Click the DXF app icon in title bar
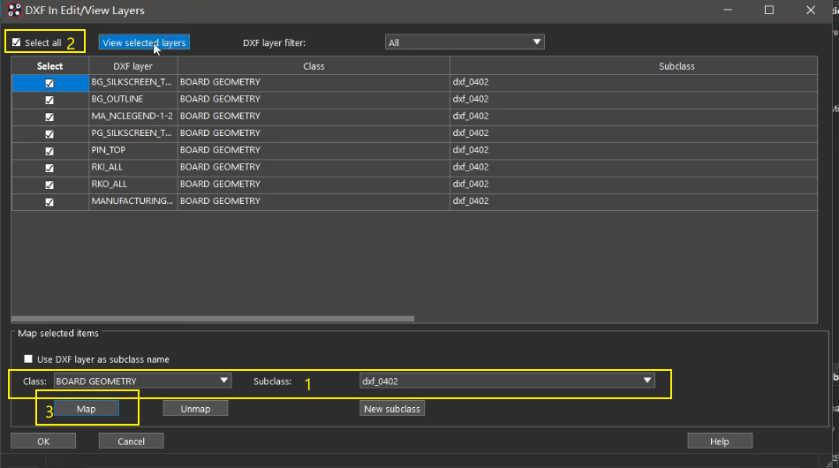The image size is (839, 468). 15,11
